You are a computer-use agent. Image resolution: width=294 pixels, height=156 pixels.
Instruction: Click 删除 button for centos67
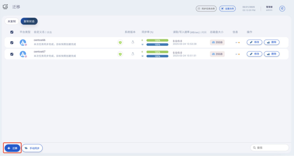pos(271,54)
